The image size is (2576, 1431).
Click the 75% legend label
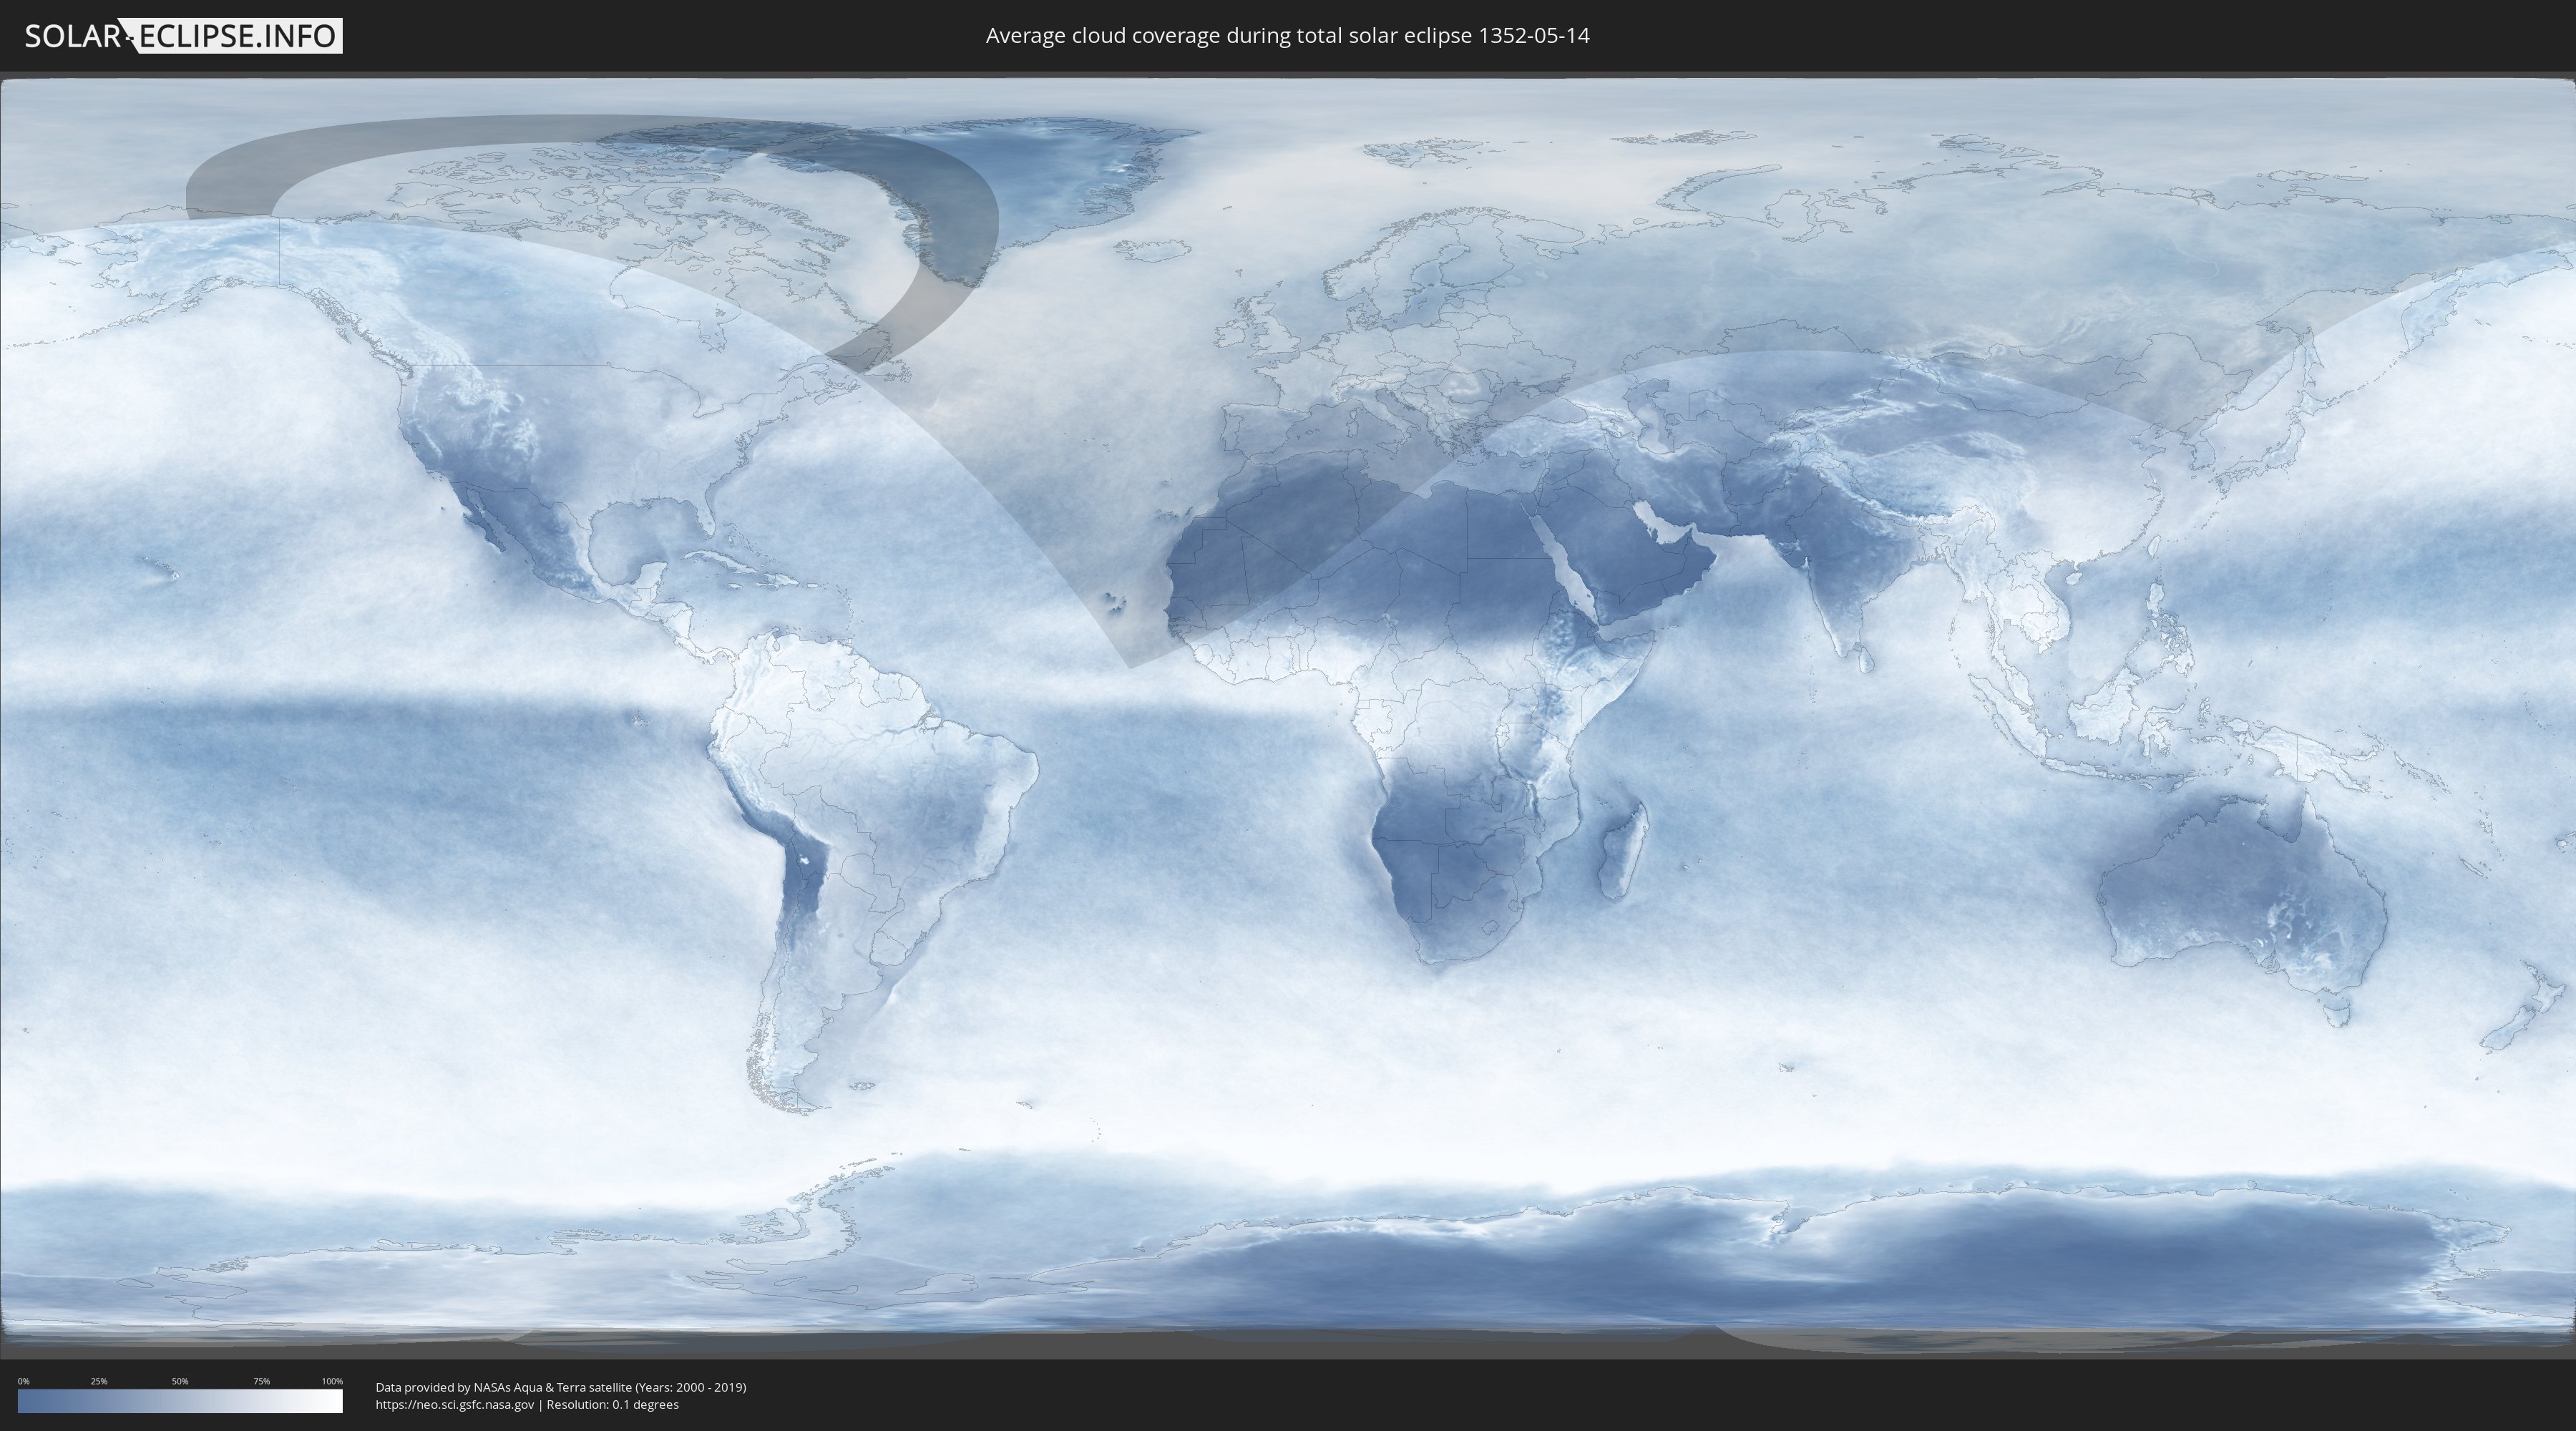[x=261, y=1381]
